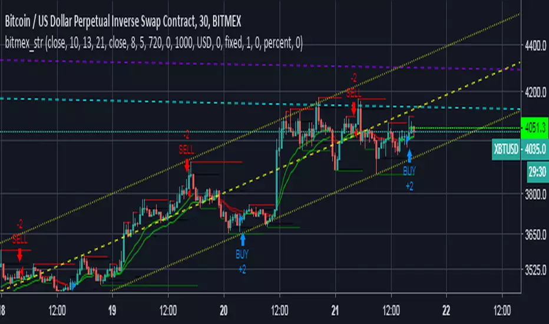The height and width of the screenshot is (324, 549).
Task: Click the XBTUSD 4035.0 price tag
Action: tap(520, 149)
